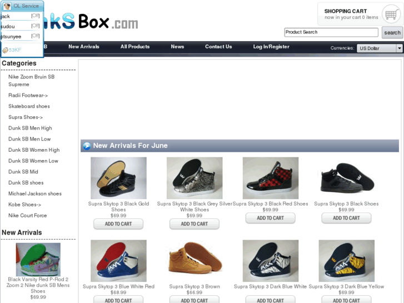The height and width of the screenshot is (303, 404).
Task: Open the Dunk SB Women High category
Action: pos(34,150)
